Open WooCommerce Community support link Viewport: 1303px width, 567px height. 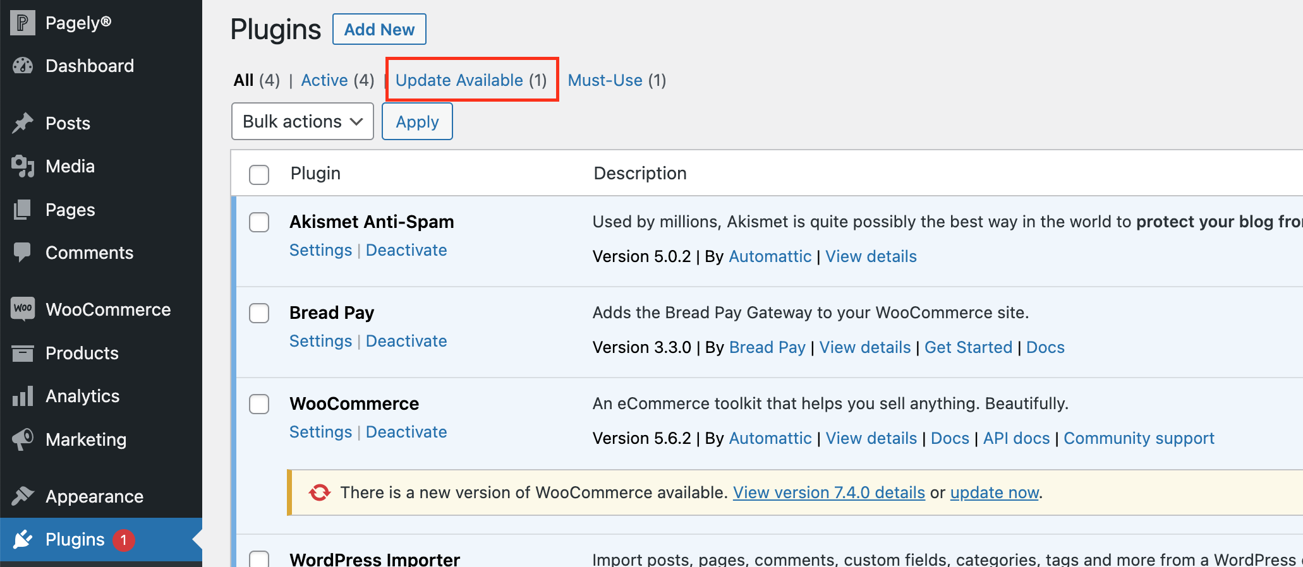[x=1139, y=438]
